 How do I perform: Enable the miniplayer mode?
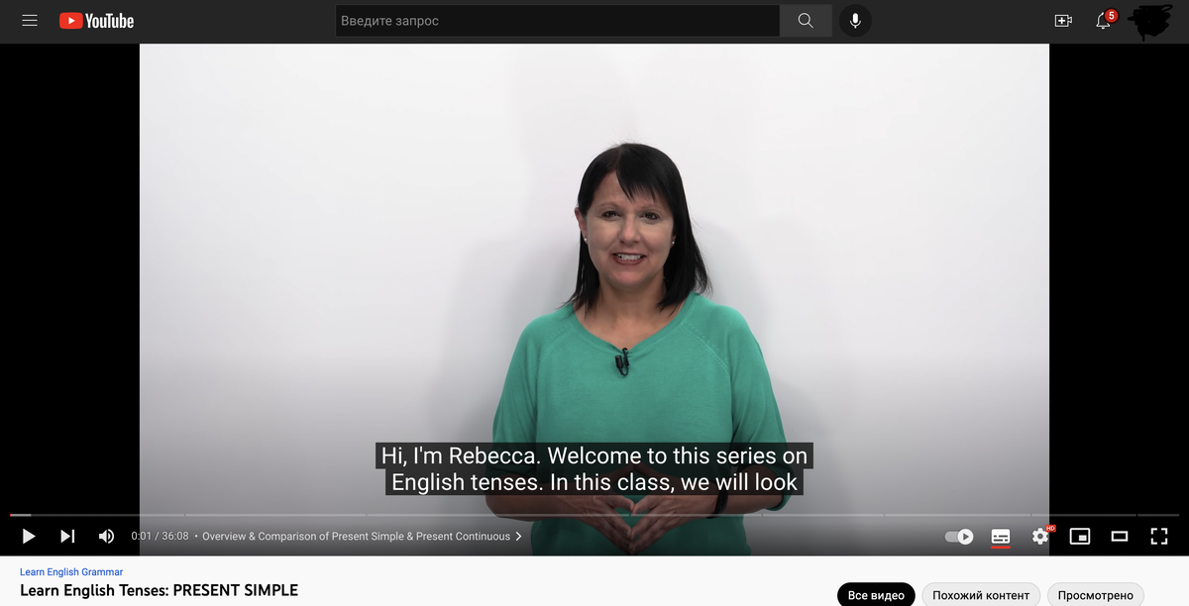point(1080,536)
